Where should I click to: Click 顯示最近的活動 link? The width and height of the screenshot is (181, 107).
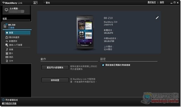[x=9, y=103]
